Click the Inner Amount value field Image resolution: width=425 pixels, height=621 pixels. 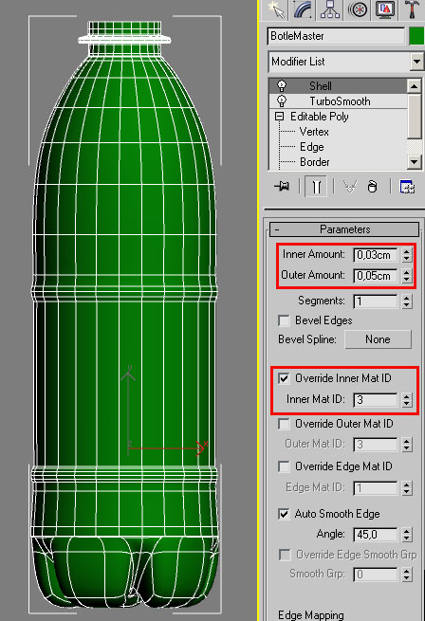(375, 255)
